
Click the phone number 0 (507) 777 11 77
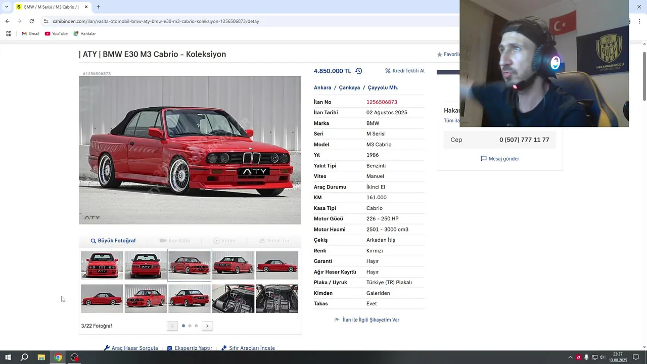coord(524,140)
